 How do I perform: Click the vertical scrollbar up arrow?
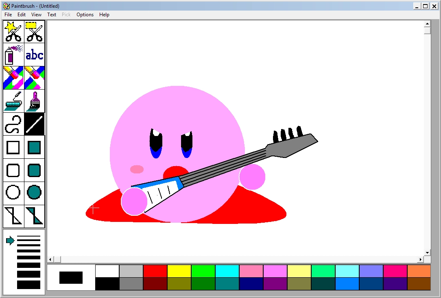(427, 24)
